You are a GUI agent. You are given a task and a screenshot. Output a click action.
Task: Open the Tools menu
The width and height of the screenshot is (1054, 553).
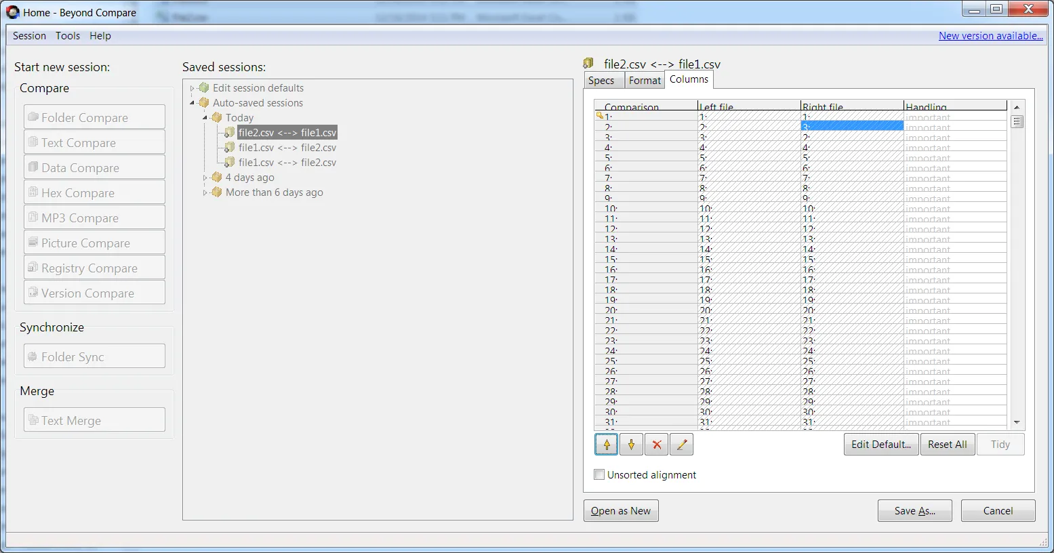[68, 36]
